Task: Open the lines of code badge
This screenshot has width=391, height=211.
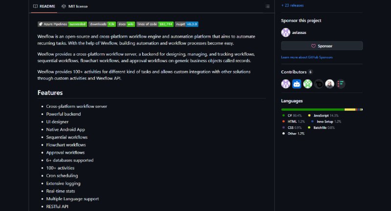Action: 155,24
